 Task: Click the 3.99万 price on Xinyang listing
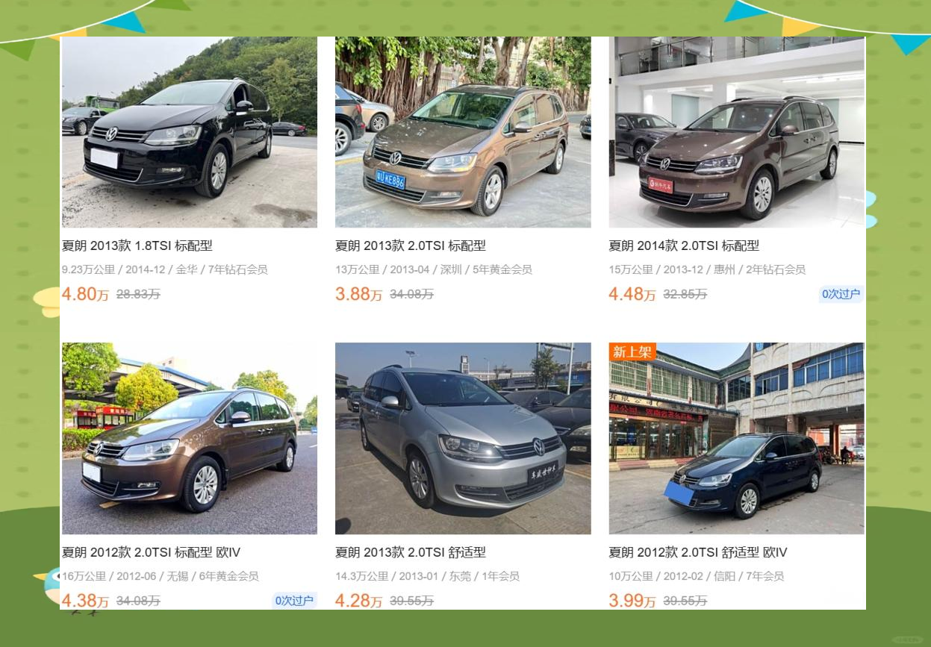[x=632, y=601]
